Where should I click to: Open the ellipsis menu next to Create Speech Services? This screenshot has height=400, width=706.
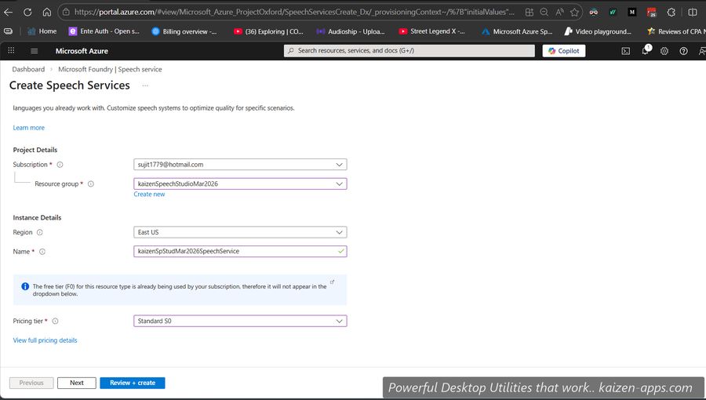[145, 85]
